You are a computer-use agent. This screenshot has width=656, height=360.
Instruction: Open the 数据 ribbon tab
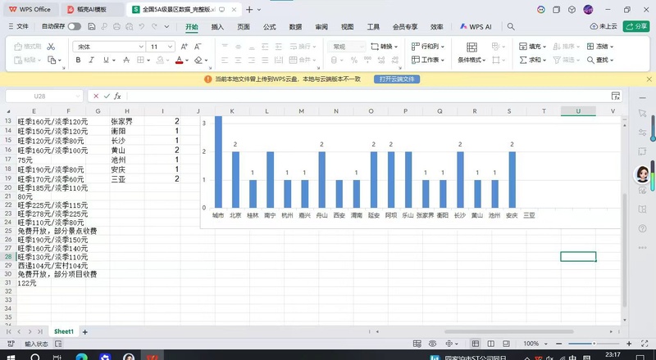pos(295,27)
